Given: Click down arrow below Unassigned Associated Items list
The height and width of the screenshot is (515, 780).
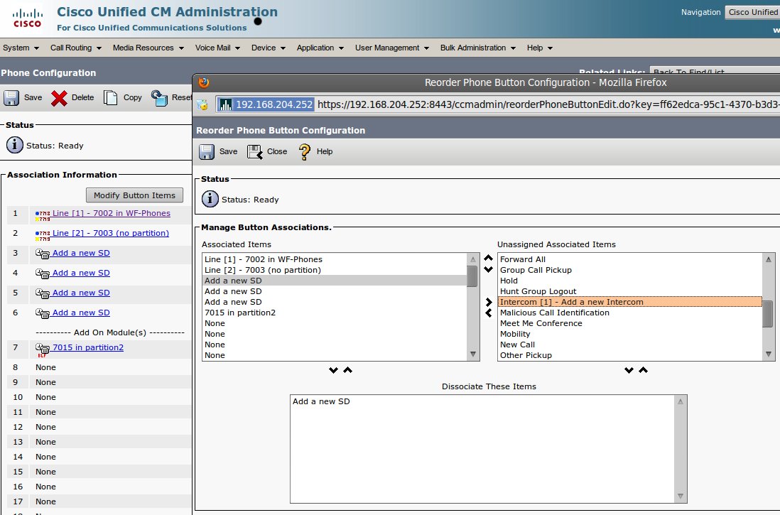Looking at the screenshot, I should [x=629, y=370].
